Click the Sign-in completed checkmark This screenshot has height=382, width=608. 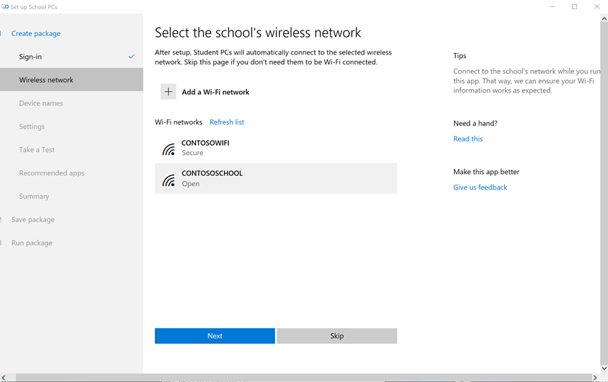click(131, 57)
